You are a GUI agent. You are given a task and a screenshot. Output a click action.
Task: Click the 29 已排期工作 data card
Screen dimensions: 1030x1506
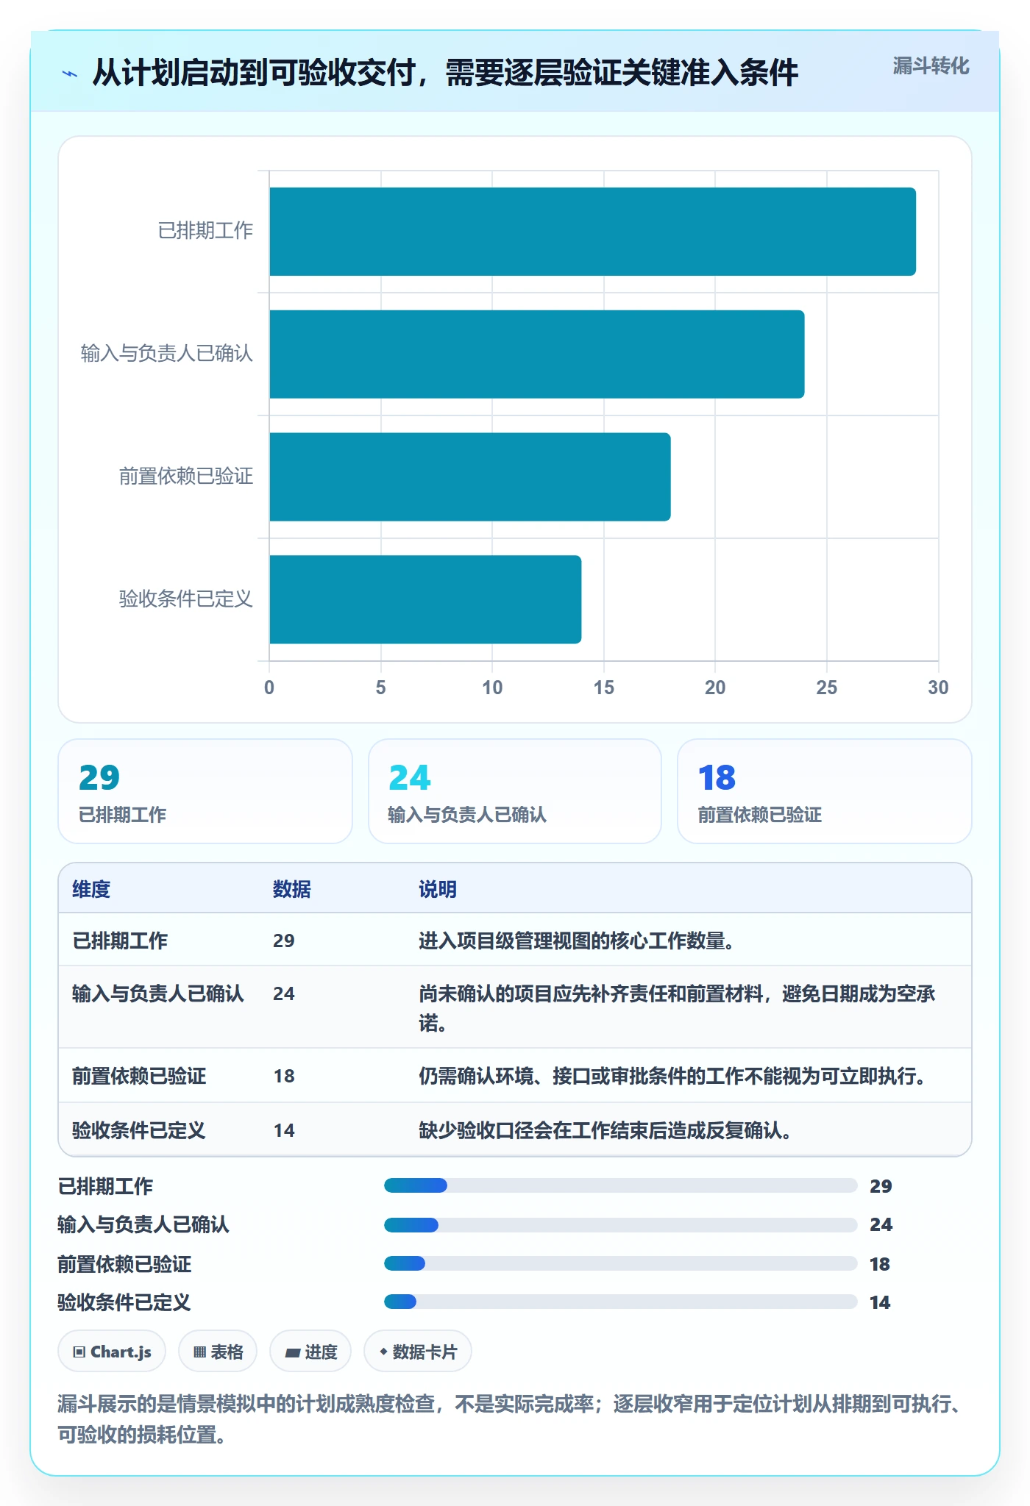point(205,791)
